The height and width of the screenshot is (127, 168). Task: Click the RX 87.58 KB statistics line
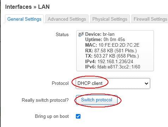pyautogui.click(x=111, y=51)
